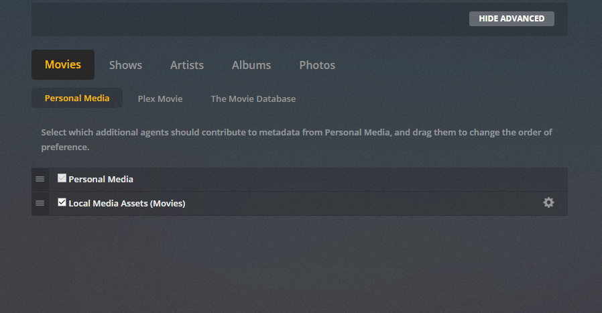Go to the Albums tab
Screen dimensions: 602x313
pos(251,65)
